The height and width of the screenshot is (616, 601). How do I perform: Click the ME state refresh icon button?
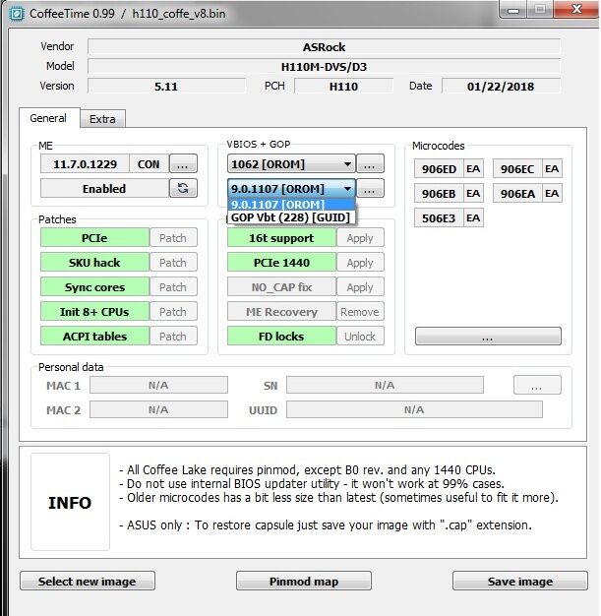tap(183, 188)
